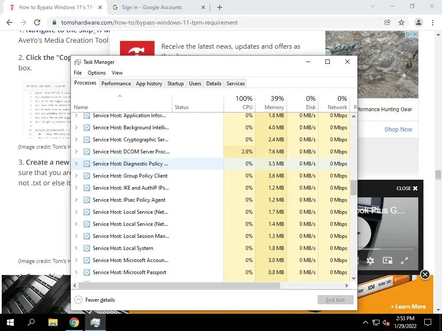Click the Chrome address bar URL
This screenshot has width=442, height=331.
pyautogui.click(x=149, y=22)
